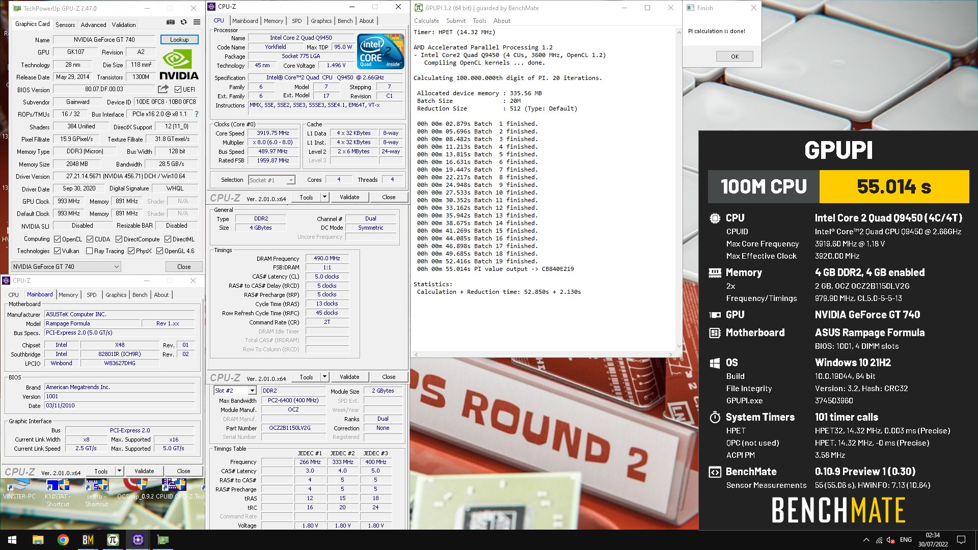Click the GPUPI pi icon in title bar
Viewport: 978px width, 550px height.
click(418, 8)
